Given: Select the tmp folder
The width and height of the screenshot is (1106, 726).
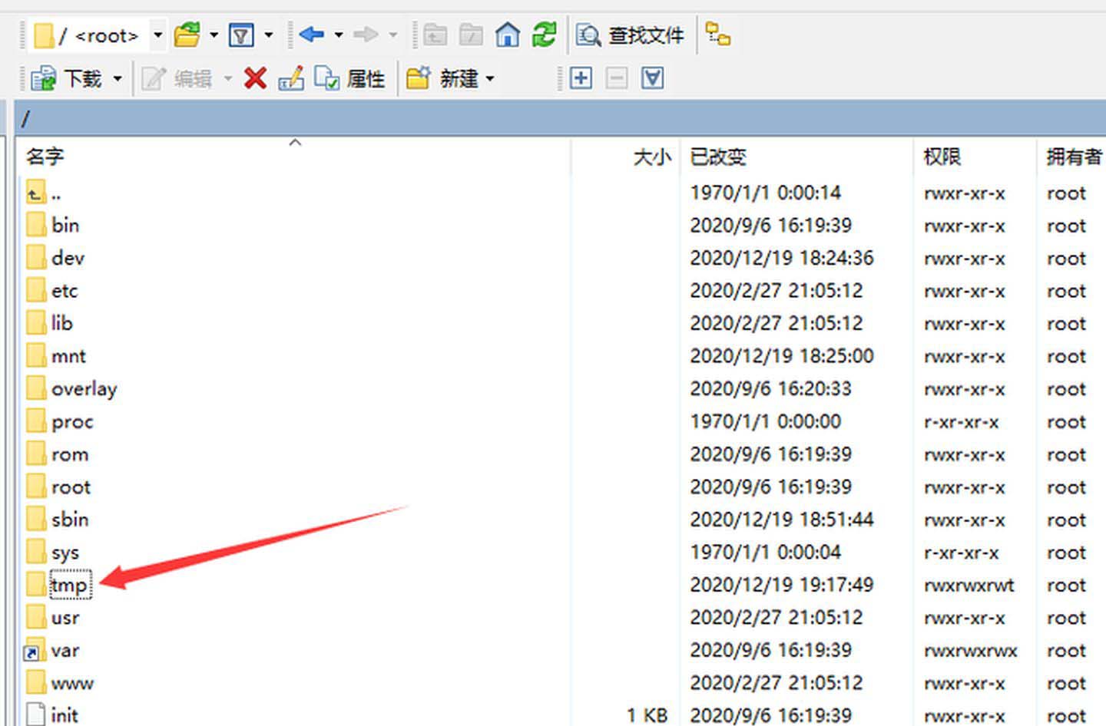Looking at the screenshot, I should pos(69,586).
